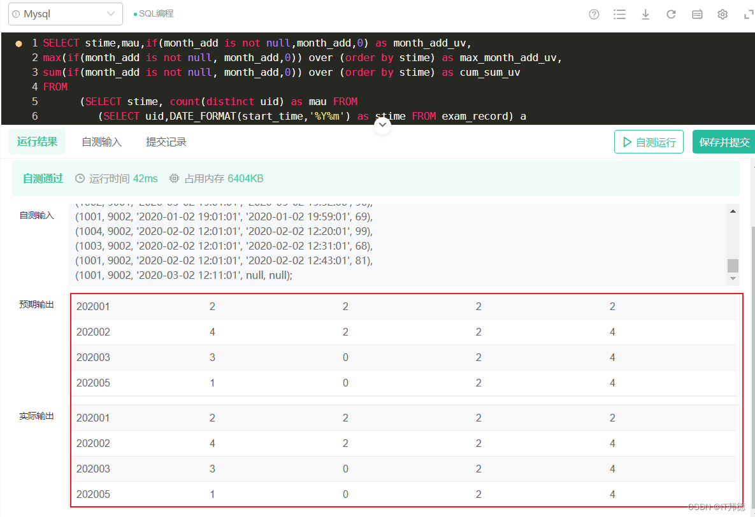Open the 提交记录 tab
This screenshot has width=755, height=517.
(166, 142)
